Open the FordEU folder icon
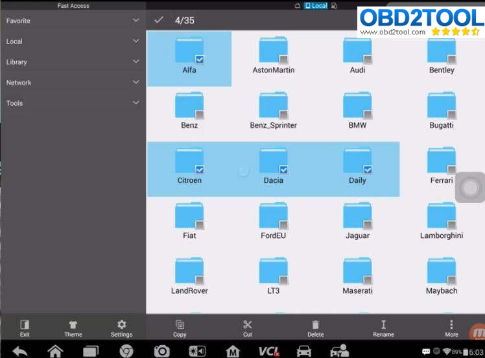Screen dimensions: 485x358 274,216
